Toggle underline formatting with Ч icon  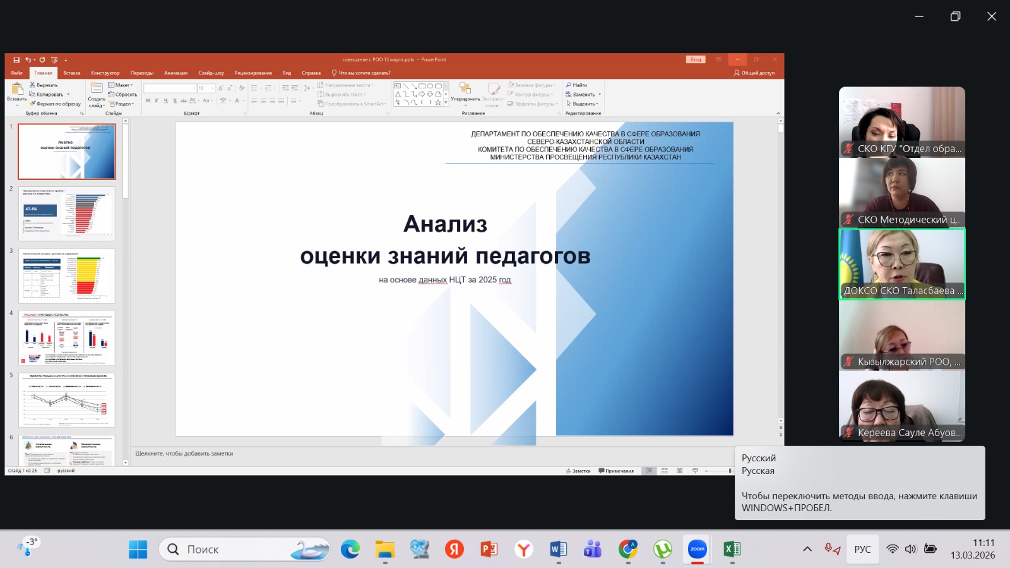click(x=166, y=101)
